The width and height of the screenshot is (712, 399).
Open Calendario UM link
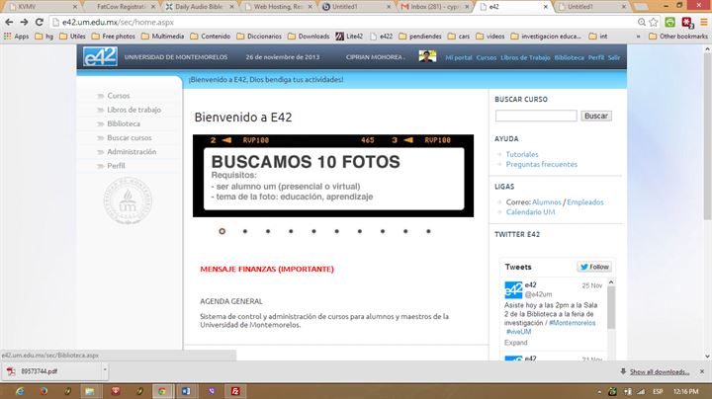click(530, 211)
